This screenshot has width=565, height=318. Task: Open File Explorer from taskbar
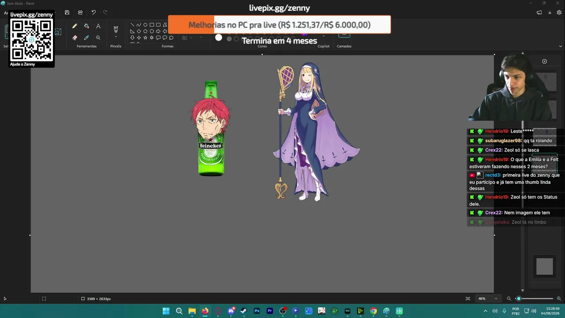pos(192,311)
